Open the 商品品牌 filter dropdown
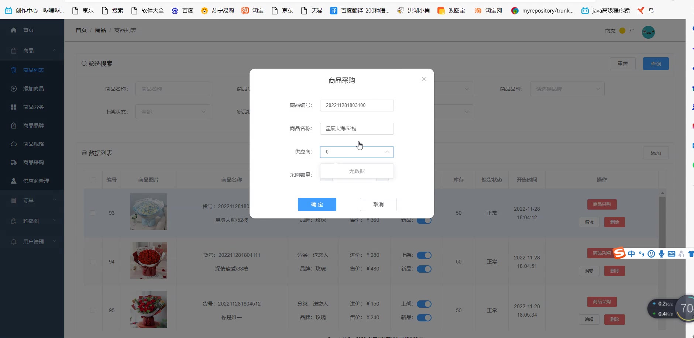This screenshot has width=694, height=338. pos(567,89)
